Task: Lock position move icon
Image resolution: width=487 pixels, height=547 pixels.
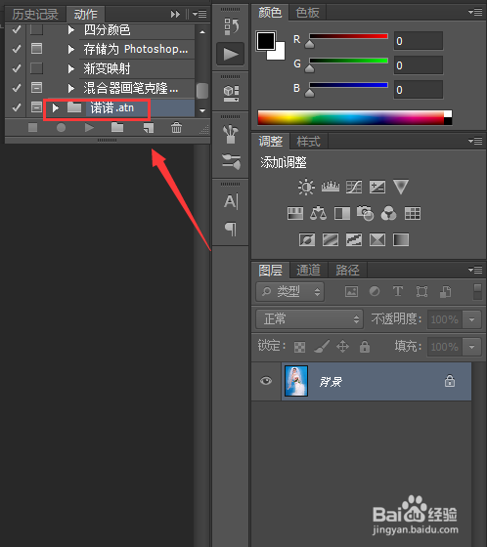Action: (x=342, y=347)
